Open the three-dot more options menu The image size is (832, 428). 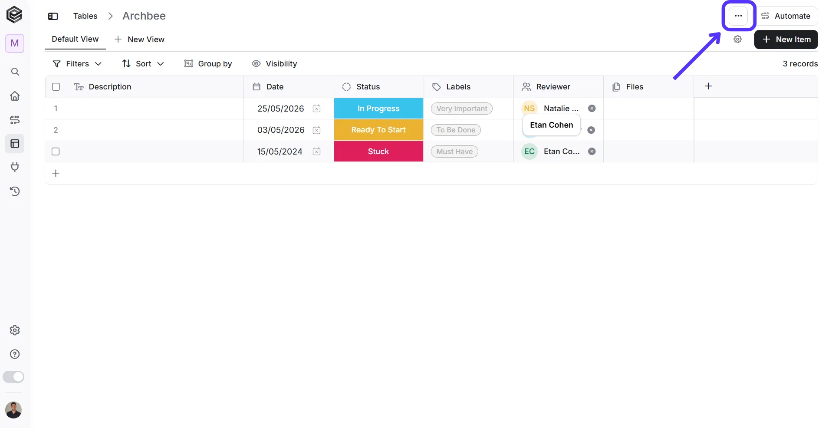click(x=738, y=16)
